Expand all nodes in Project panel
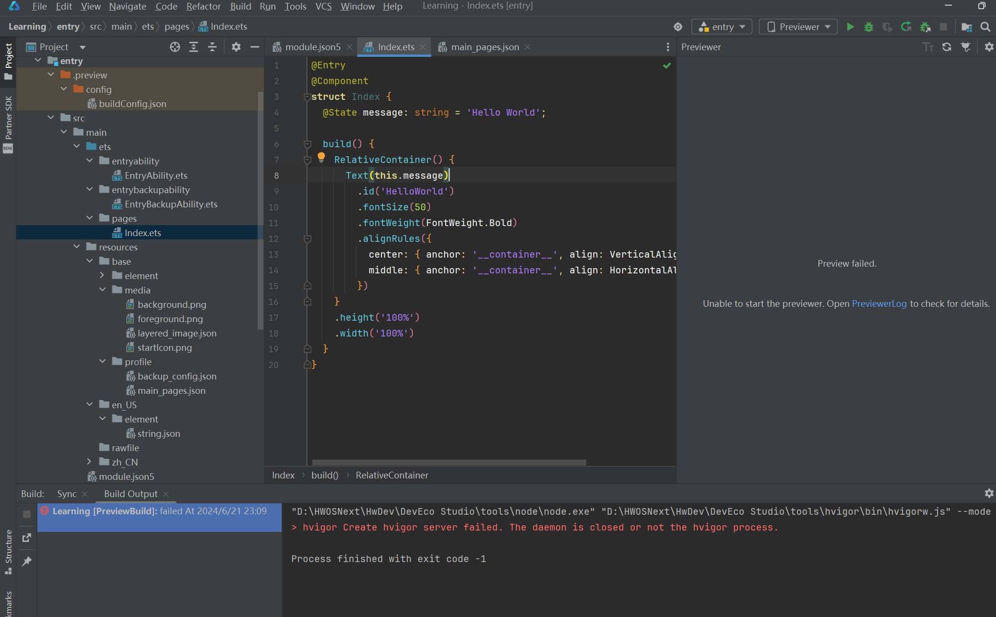Image resolution: width=996 pixels, height=617 pixels. pos(194,47)
